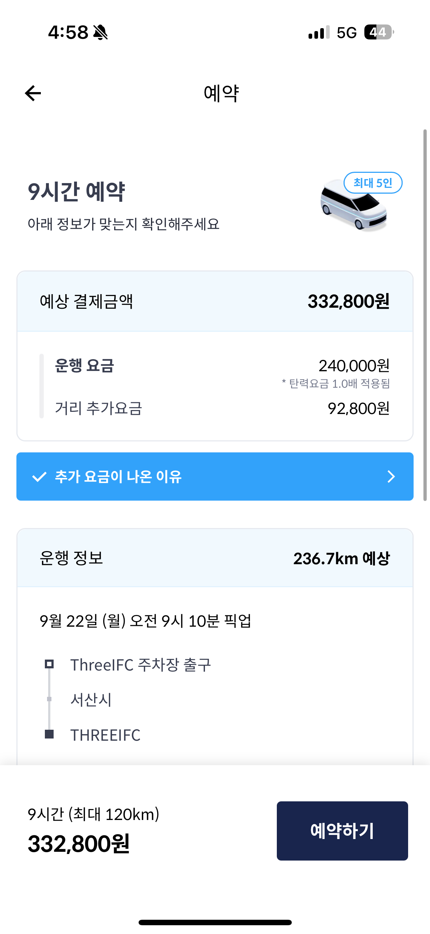Tap the 예상 결제금액 332,800원 header

click(215, 301)
